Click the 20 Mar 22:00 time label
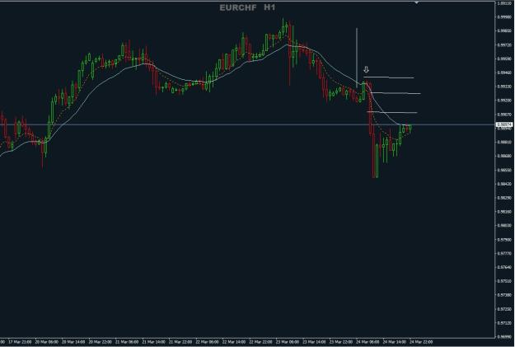This screenshot has height=347, width=515. 101,342
